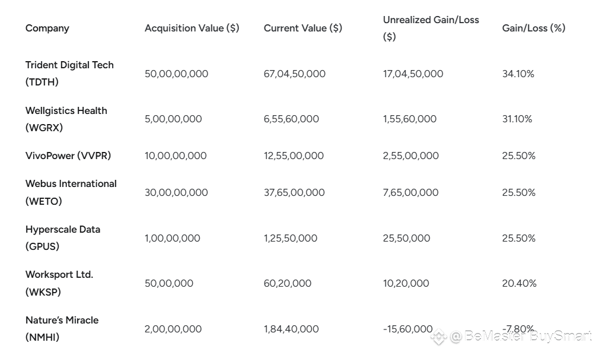
Task: Select the Trident Digital Tech (TDTH) row label
Action: point(69,74)
